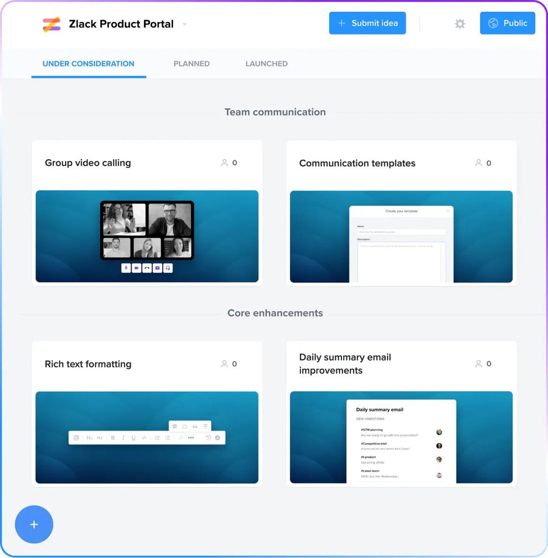Open the Daily summary email improvements title
Viewport: 548px width, 558px height.
coord(345,364)
